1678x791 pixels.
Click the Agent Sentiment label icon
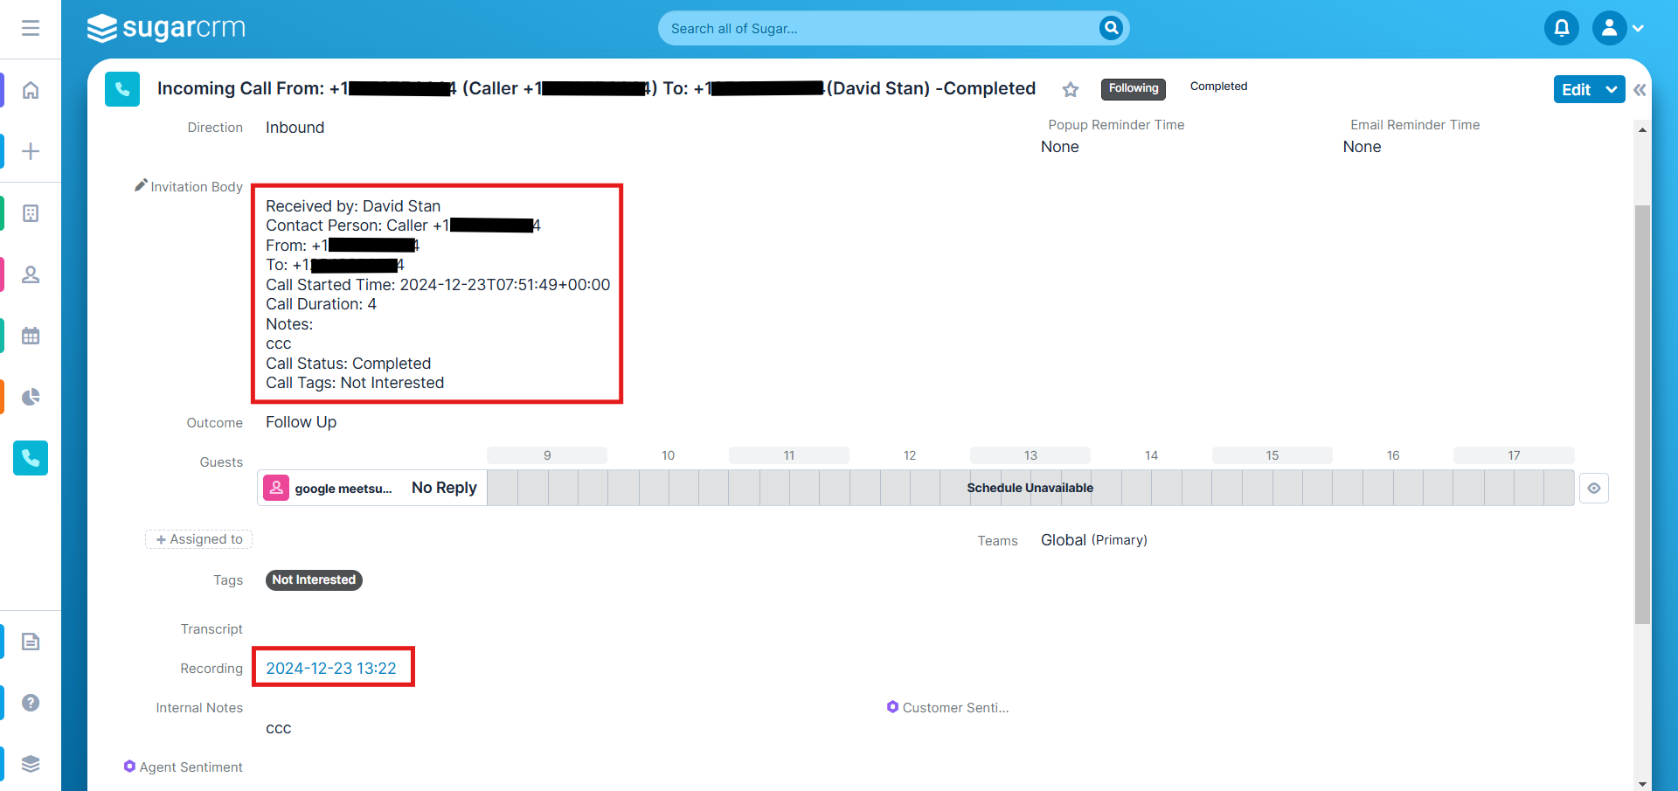[x=129, y=766]
